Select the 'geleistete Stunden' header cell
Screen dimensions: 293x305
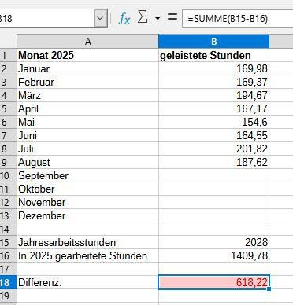coord(214,55)
